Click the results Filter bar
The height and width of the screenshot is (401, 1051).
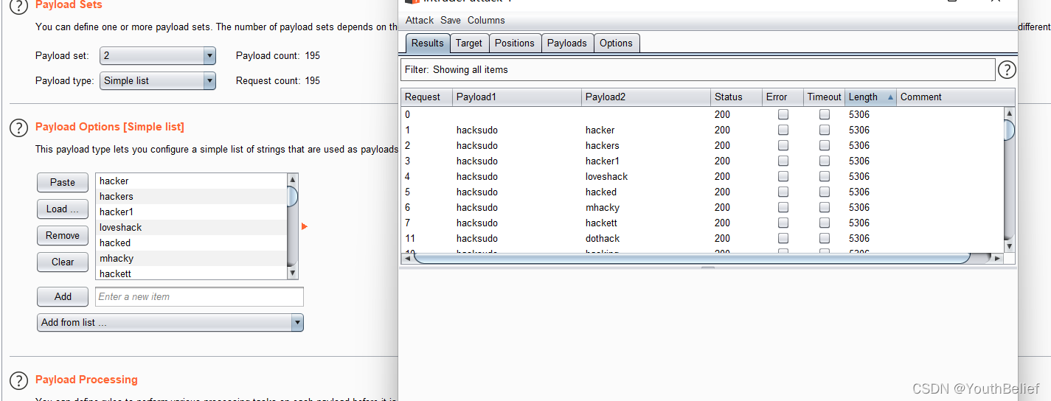698,70
